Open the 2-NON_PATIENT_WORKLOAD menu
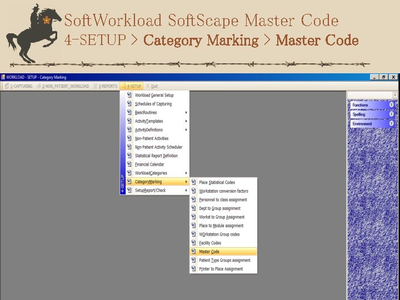Image resolution: width=400 pixels, height=300 pixels. (x=63, y=86)
